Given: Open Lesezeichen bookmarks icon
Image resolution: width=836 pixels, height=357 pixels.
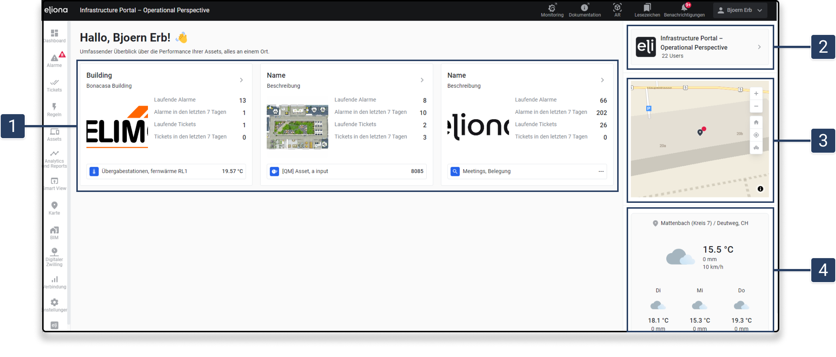Looking at the screenshot, I should click(647, 10).
